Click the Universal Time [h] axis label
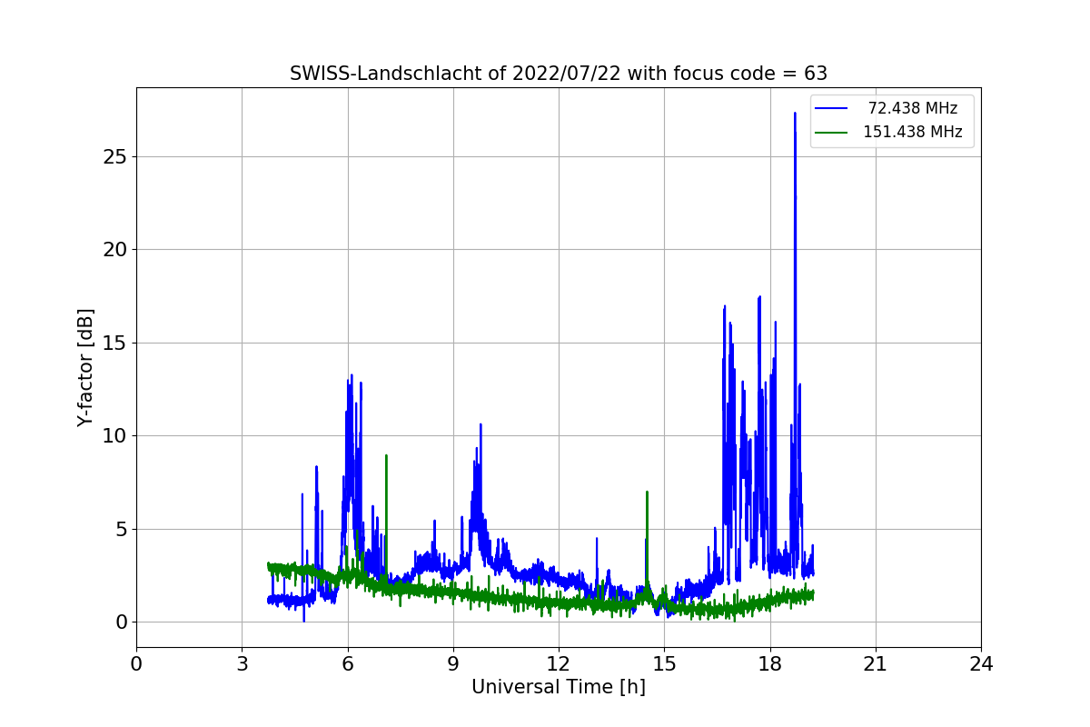The image size is (1090, 727). point(559,687)
